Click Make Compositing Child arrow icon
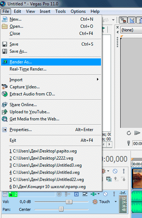 [x=123, y=179]
